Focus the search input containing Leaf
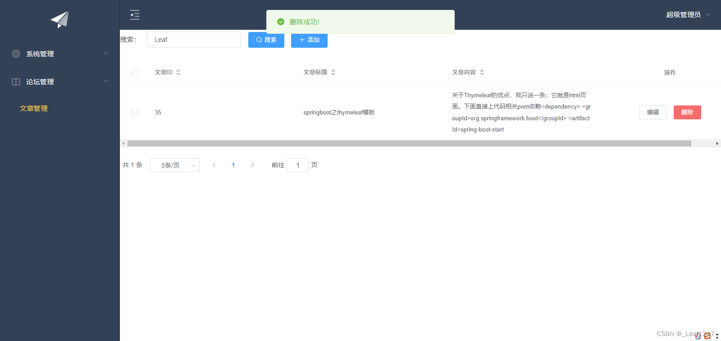Viewport: 721px width, 341px height. click(x=194, y=40)
